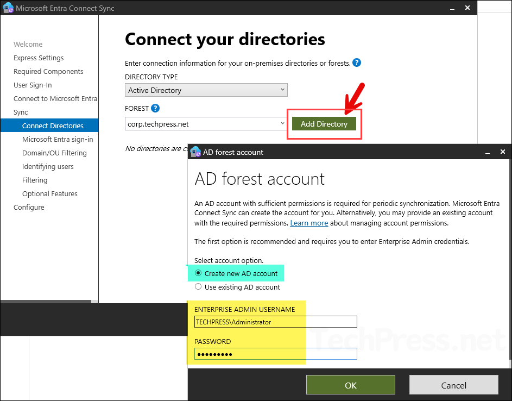Open Domain/OU Filtering step
The width and height of the screenshot is (512, 401).
click(54, 153)
